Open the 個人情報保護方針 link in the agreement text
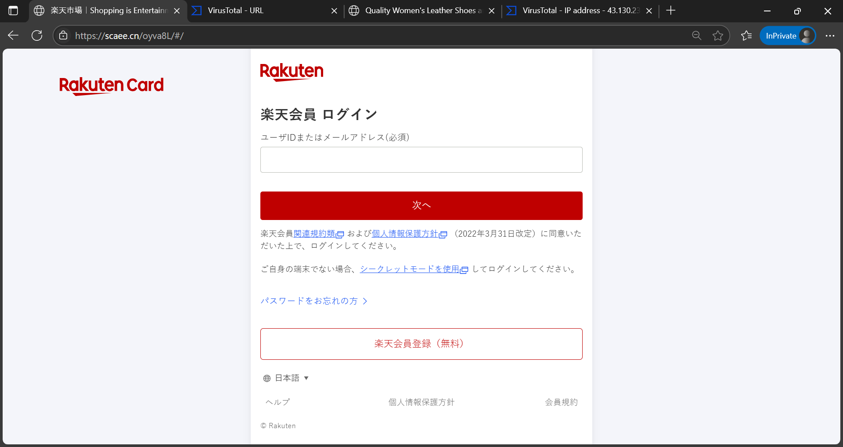 click(409, 234)
